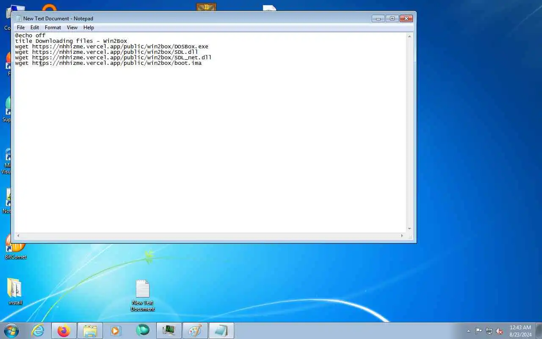Close the Notepad window
Screen dimensions: 542x339
(406, 18)
